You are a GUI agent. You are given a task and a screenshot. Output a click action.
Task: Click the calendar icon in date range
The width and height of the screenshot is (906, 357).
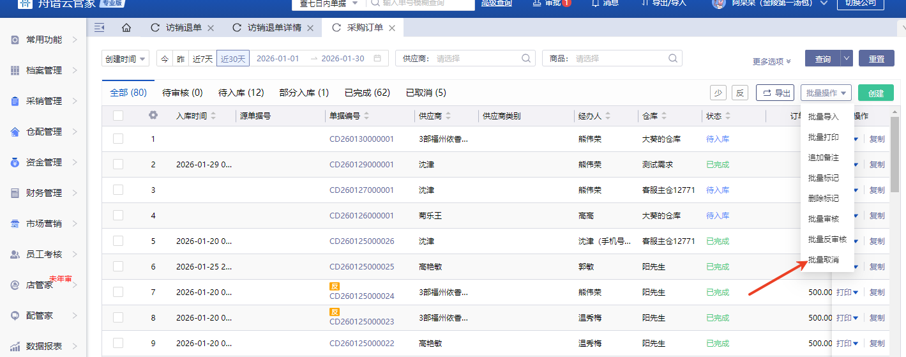377,59
